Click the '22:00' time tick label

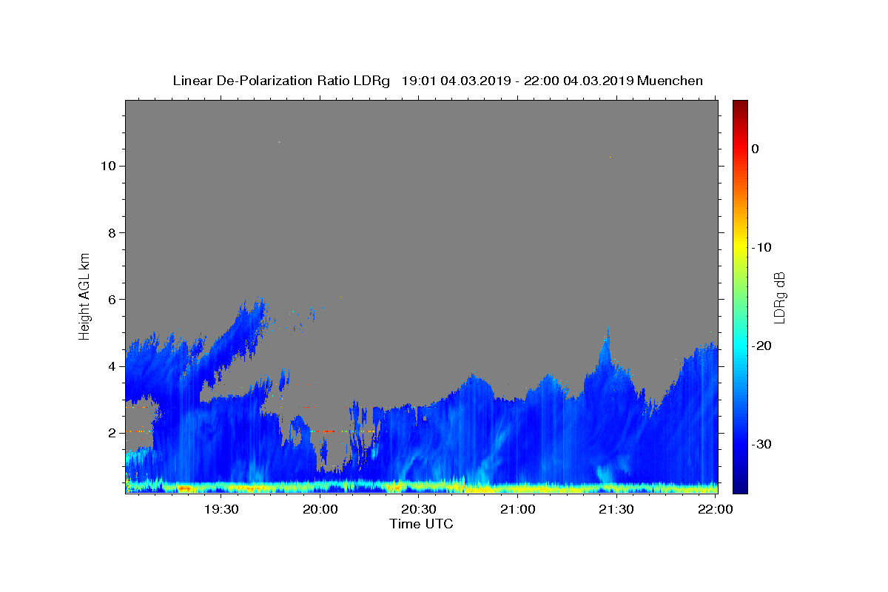(x=716, y=509)
